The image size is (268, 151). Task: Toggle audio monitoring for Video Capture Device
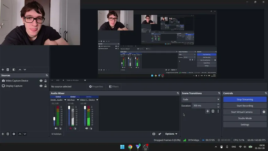[91, 128]
